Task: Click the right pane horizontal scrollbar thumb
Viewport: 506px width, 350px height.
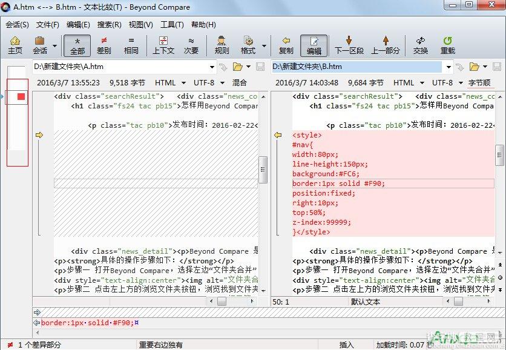Action: (x=458, y=301)
